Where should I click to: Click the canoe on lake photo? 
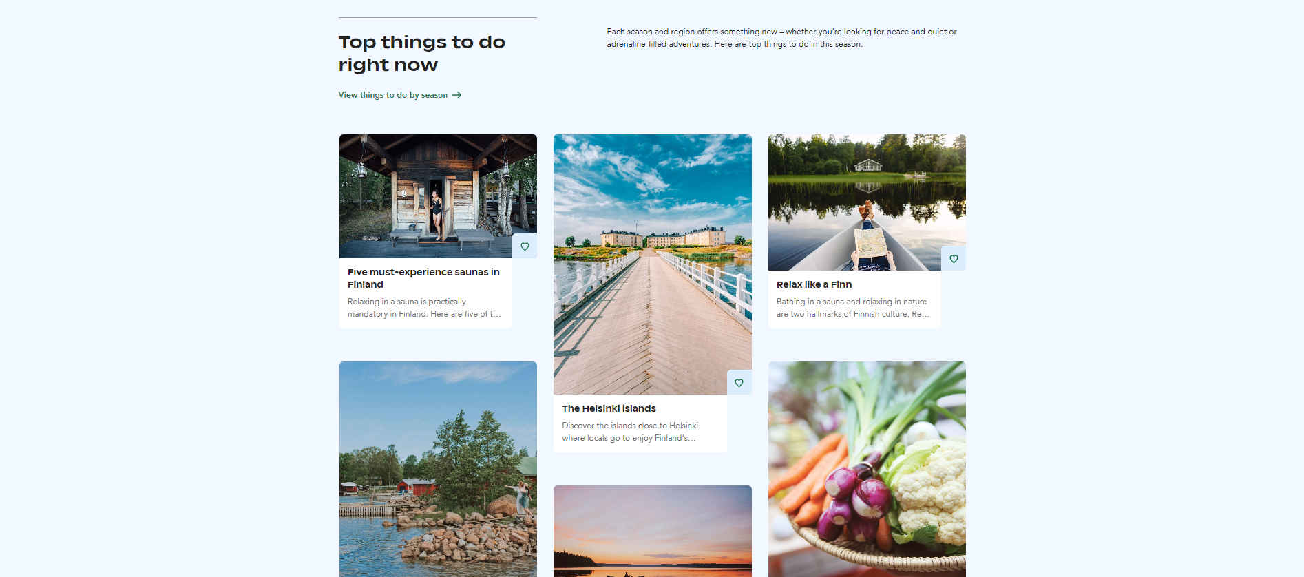coord(867,202)
